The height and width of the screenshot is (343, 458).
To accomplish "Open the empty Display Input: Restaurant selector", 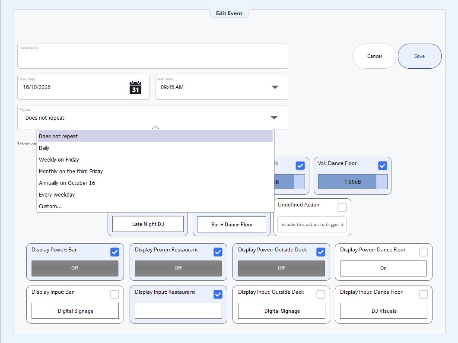I will [178, 311].
